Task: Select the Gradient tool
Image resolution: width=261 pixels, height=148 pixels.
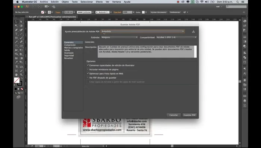Action: point(21,58)
